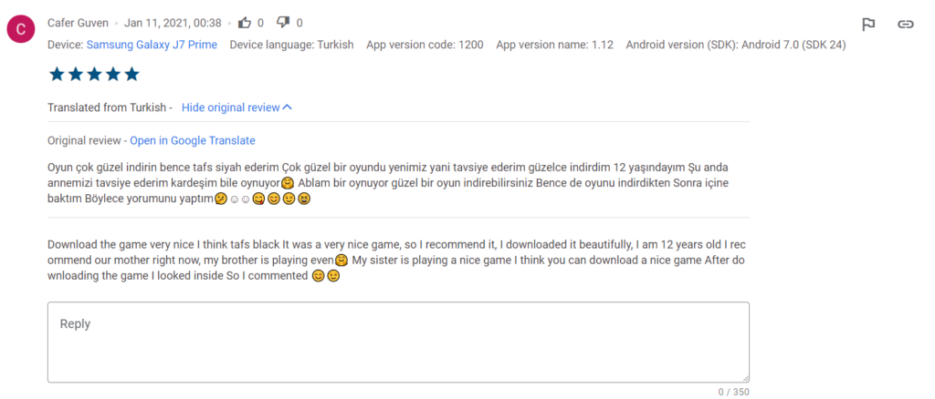Click the 0 / 350 character counter

pos(733,392)
